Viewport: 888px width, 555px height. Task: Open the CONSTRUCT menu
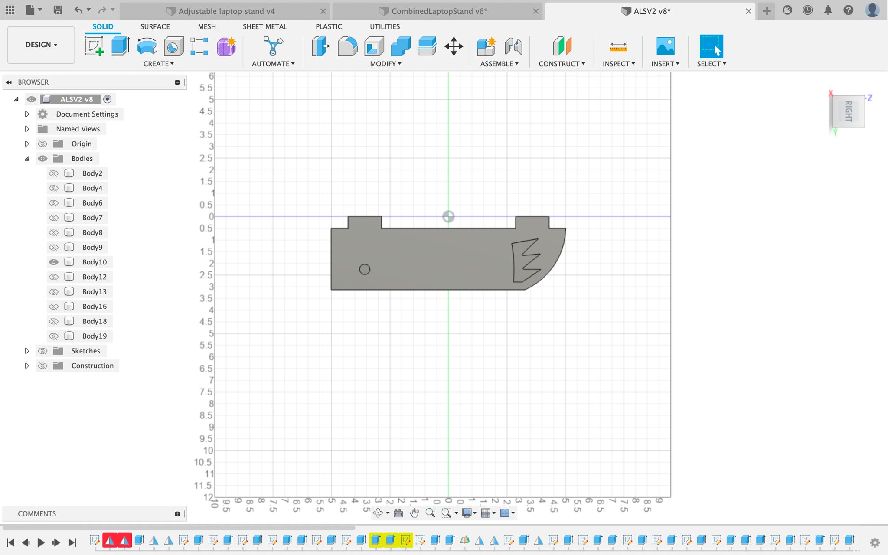pyautogui.click(x=562, y=64)
